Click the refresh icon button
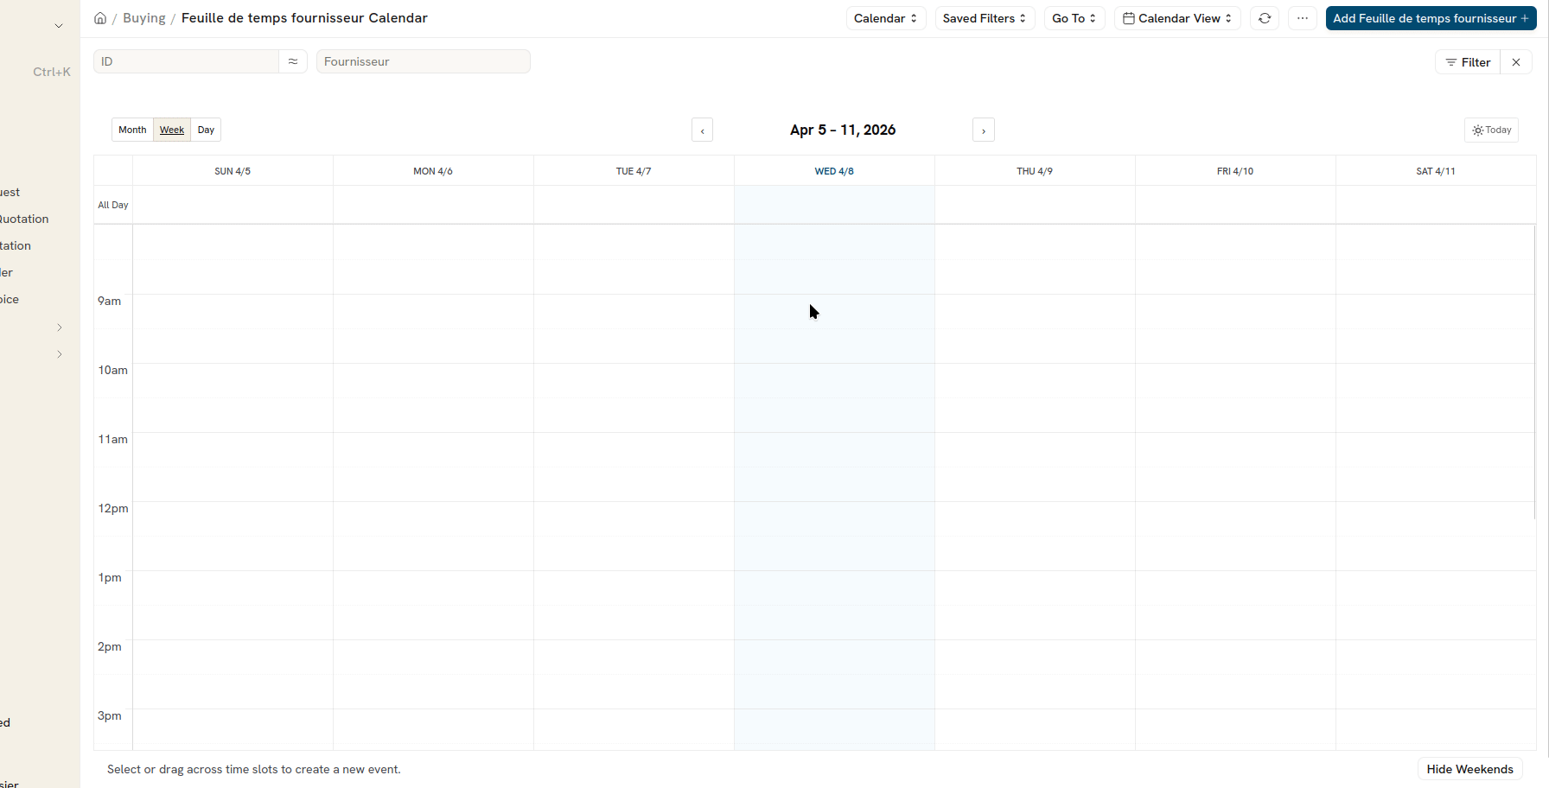The width and height of the screenshot is (1549, 788). (1265, 18)
